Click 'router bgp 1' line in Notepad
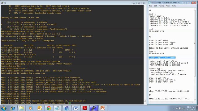The image size is (198, 111). pos(155,69)
